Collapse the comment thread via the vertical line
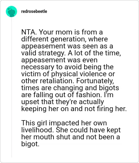Screen dimensions: 139x163 point(11,87)
